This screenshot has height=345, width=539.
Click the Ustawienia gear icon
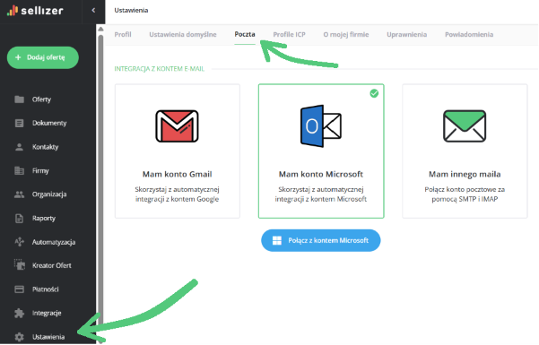[19, 337]
